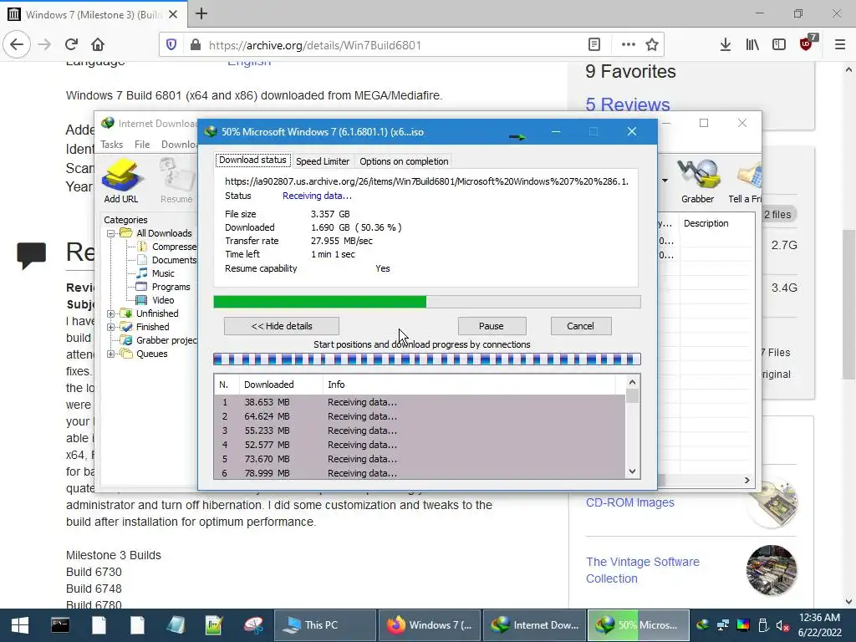Open the File menu in IDM

142,145
